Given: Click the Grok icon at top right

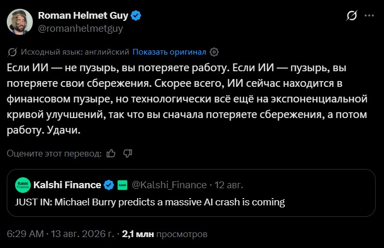Looking at the screenshot, I should point(352,16).
